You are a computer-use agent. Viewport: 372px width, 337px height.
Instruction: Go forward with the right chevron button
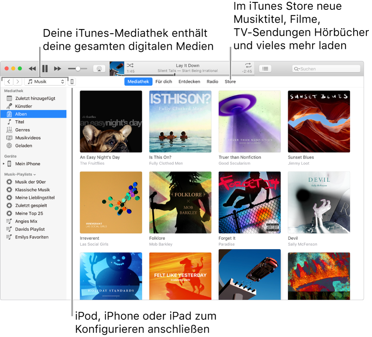pos(18,82)
